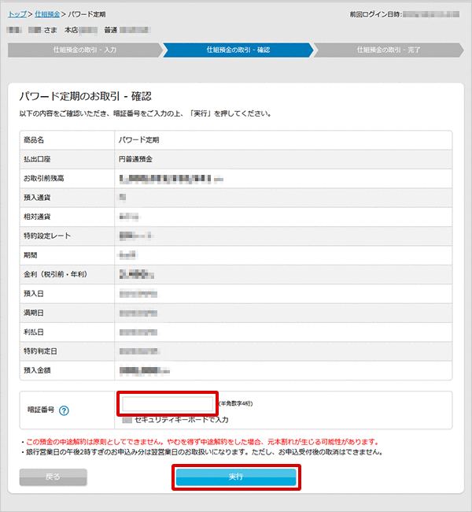The image size is (472, 512).
Task: Click the 払出口座 value 円普通預金
Action: click(136, 158)
